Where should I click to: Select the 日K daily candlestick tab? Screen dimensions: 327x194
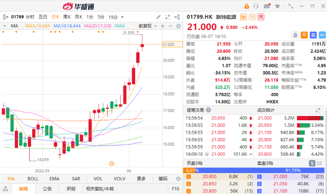(55, 17)
